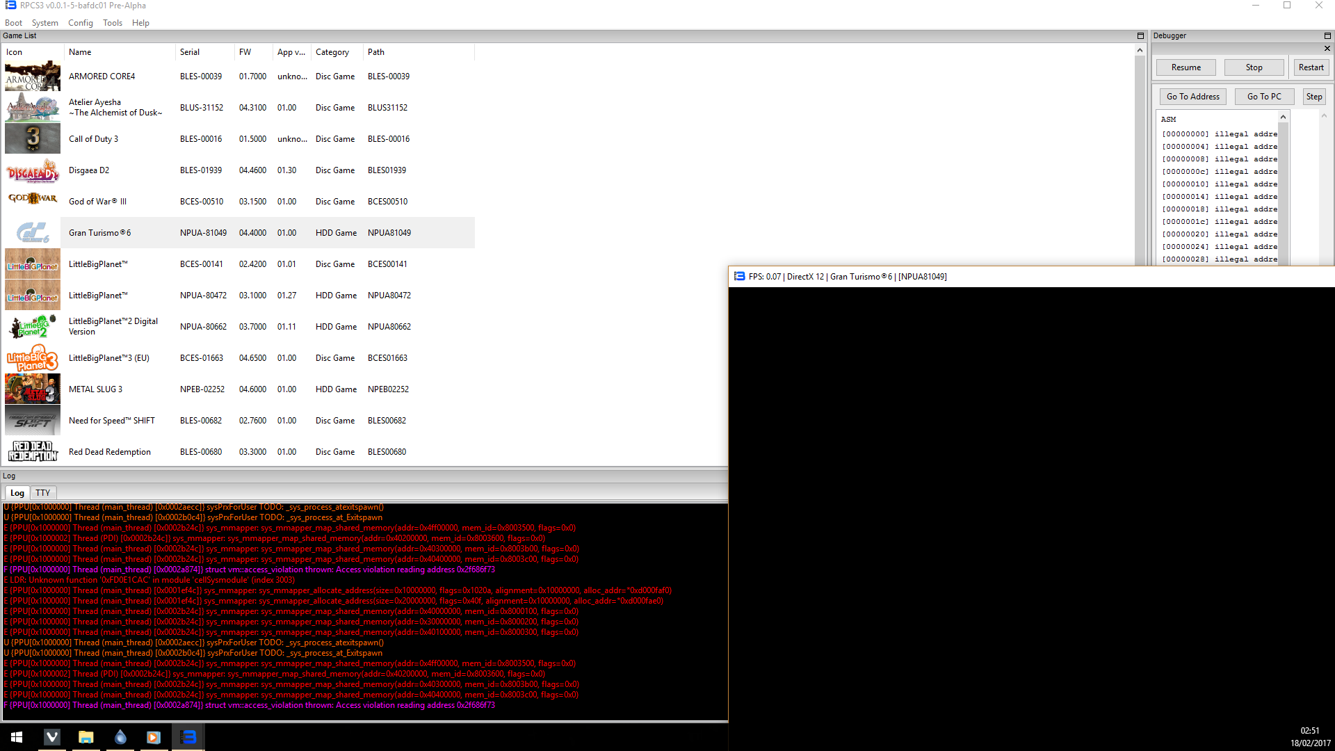1335x751 pixels.
Task: Select the Gran Turismo 6 icon
Action: [x=32, y=232]
